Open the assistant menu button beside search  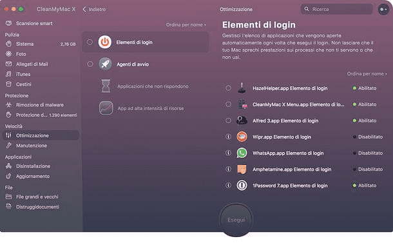point(383,9)
